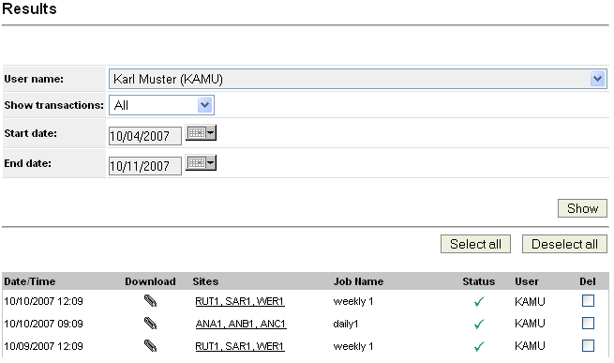Screen dimensions: 614x363
Task: Open the Show transactions dropdown
Action: [204, 105]
